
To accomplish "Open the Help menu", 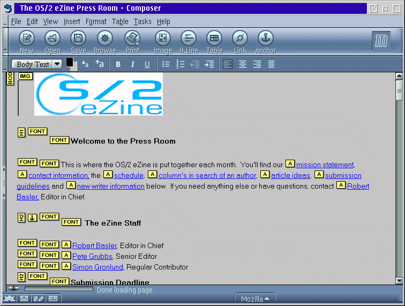I will coord(163,21).
